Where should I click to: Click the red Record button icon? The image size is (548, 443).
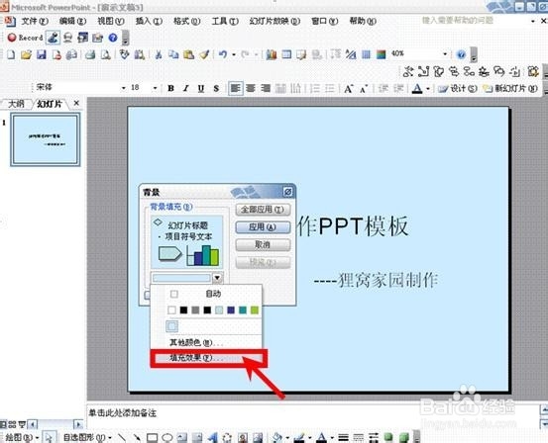[x=12, y=38]
